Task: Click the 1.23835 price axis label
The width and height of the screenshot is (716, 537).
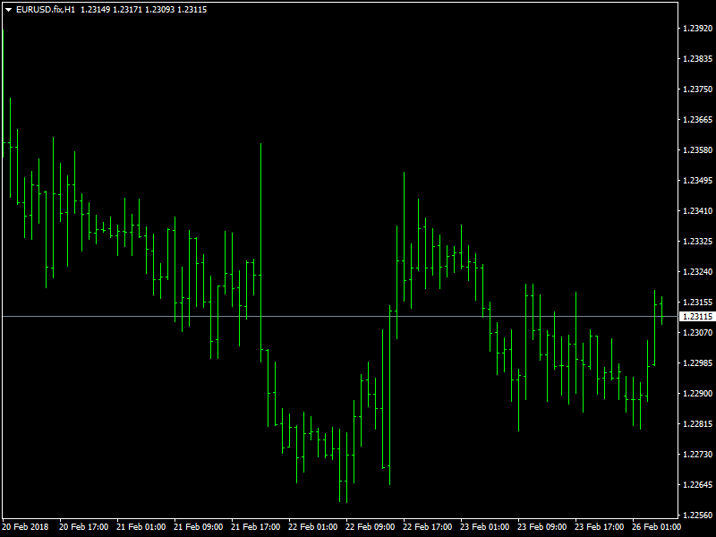Action: [x=697, y=59]
